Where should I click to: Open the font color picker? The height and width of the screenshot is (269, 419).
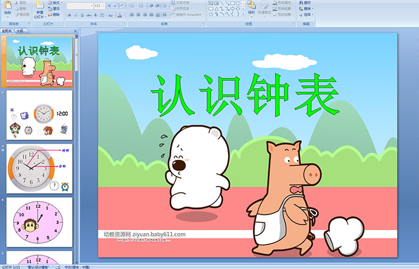tap(120, 14)
